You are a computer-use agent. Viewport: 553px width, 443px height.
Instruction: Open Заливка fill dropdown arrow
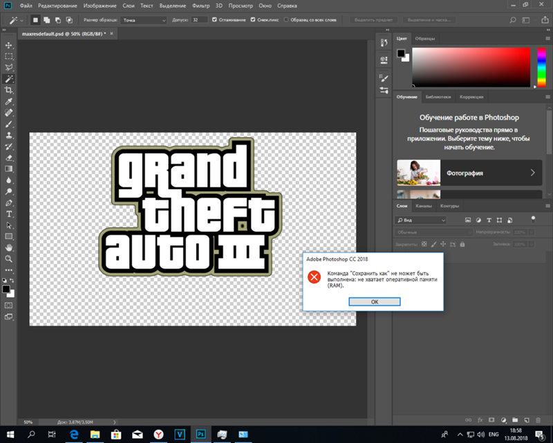531,244
